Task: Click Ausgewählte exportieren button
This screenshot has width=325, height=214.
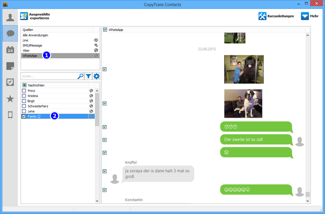Action: click(x=36, y=16)
